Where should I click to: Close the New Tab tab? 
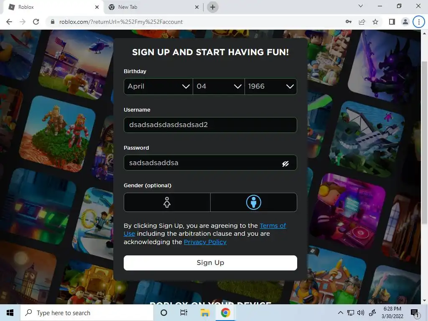197,7
